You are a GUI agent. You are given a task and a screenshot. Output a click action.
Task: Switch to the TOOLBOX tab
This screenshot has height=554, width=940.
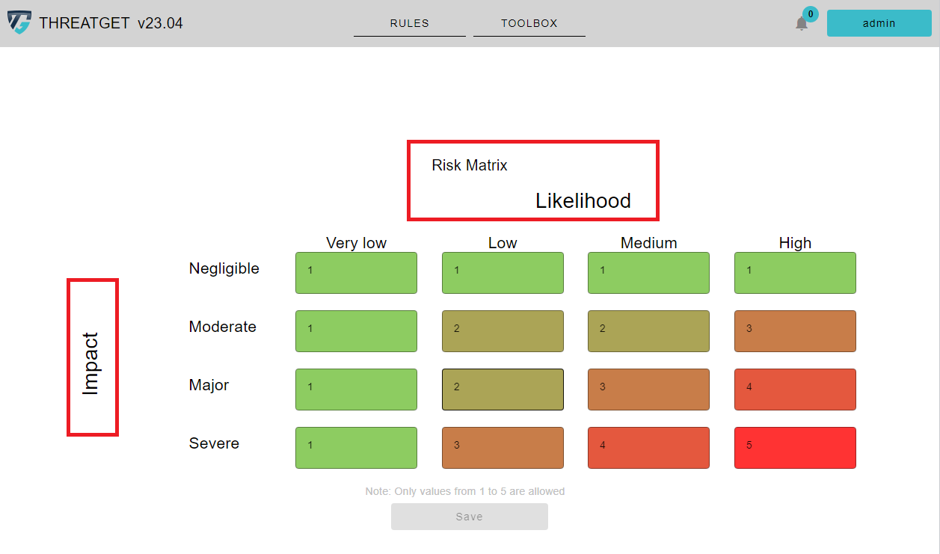click(x=529, y=23)
